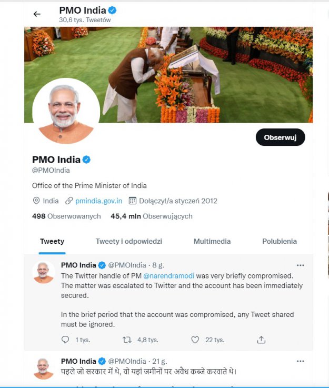Open the more options menu on first tweet
329x388 pixels.
point(300,265)
